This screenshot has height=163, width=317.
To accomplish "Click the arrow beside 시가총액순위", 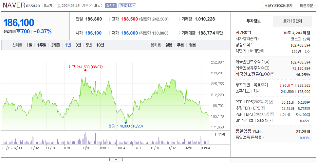I will coord(259,39).
